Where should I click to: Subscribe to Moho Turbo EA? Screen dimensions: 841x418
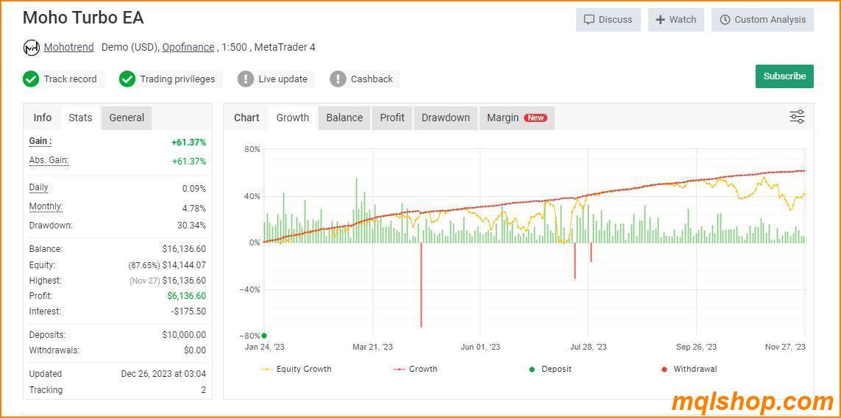click(x=784, y=76)
